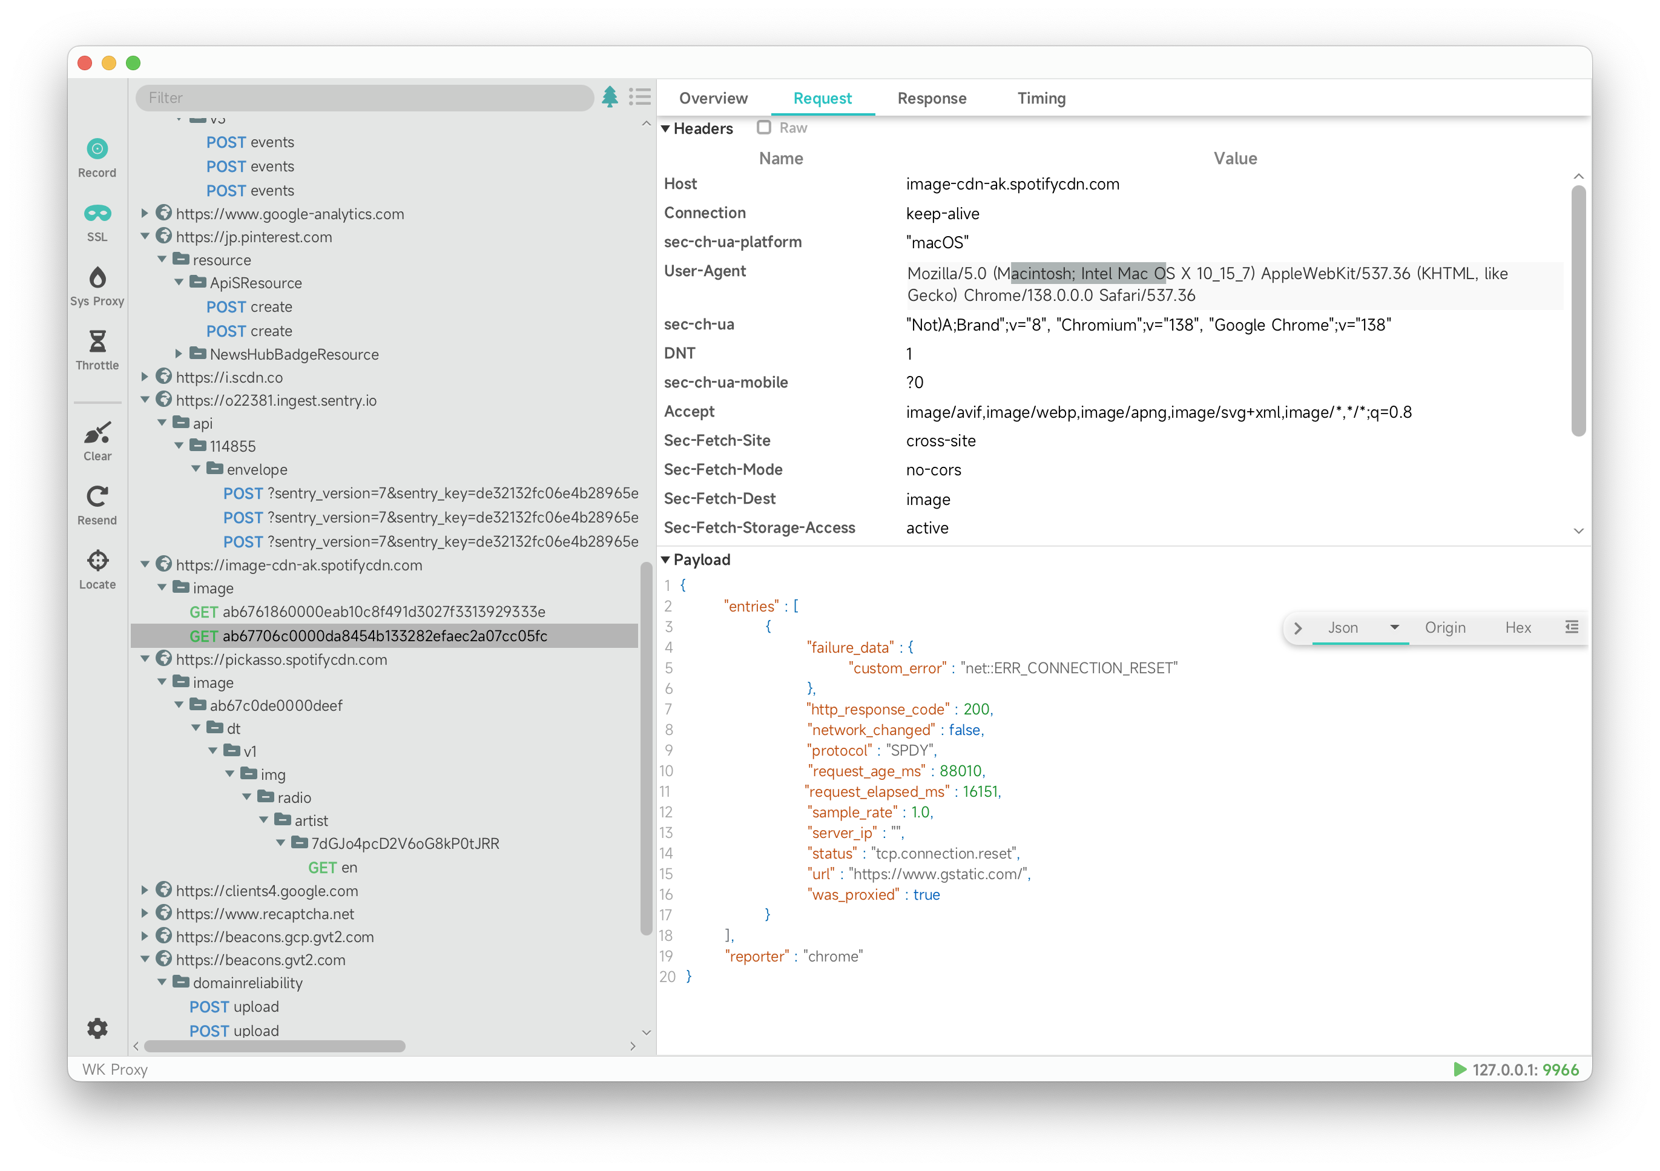
Task: Enable the Raw headers checkbox
Action: (x=763, y=128)
